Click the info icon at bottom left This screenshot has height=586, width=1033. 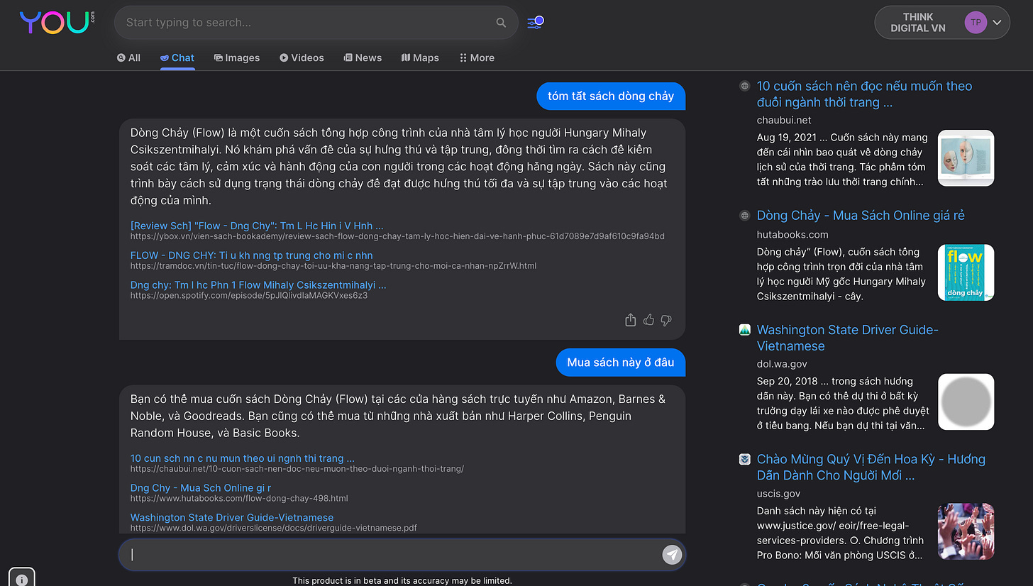21,579
